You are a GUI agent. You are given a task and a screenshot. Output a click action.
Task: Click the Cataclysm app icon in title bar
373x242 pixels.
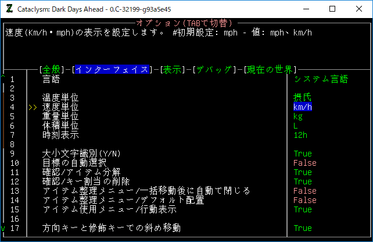tap(10, 9)
